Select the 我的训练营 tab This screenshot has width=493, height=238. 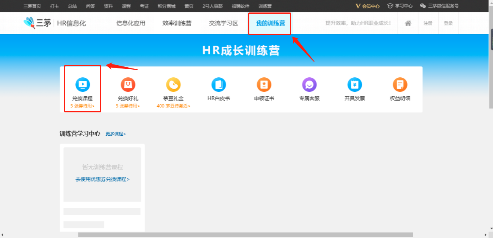click(270, 23)
